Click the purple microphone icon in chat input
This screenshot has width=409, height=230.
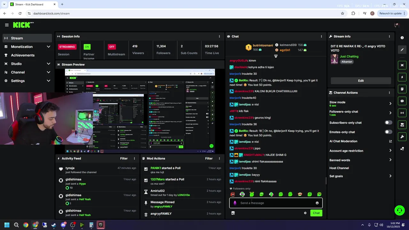click(x=235, y=203)
